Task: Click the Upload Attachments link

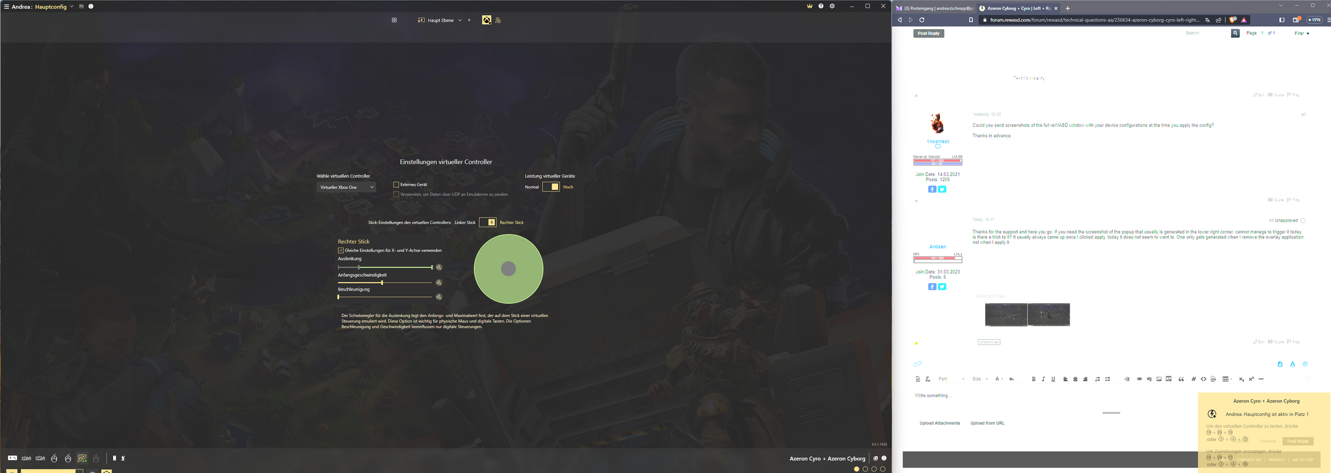Action: (940, 423)
